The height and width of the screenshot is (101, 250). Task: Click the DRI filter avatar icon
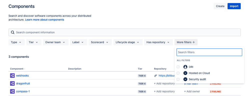185,67
